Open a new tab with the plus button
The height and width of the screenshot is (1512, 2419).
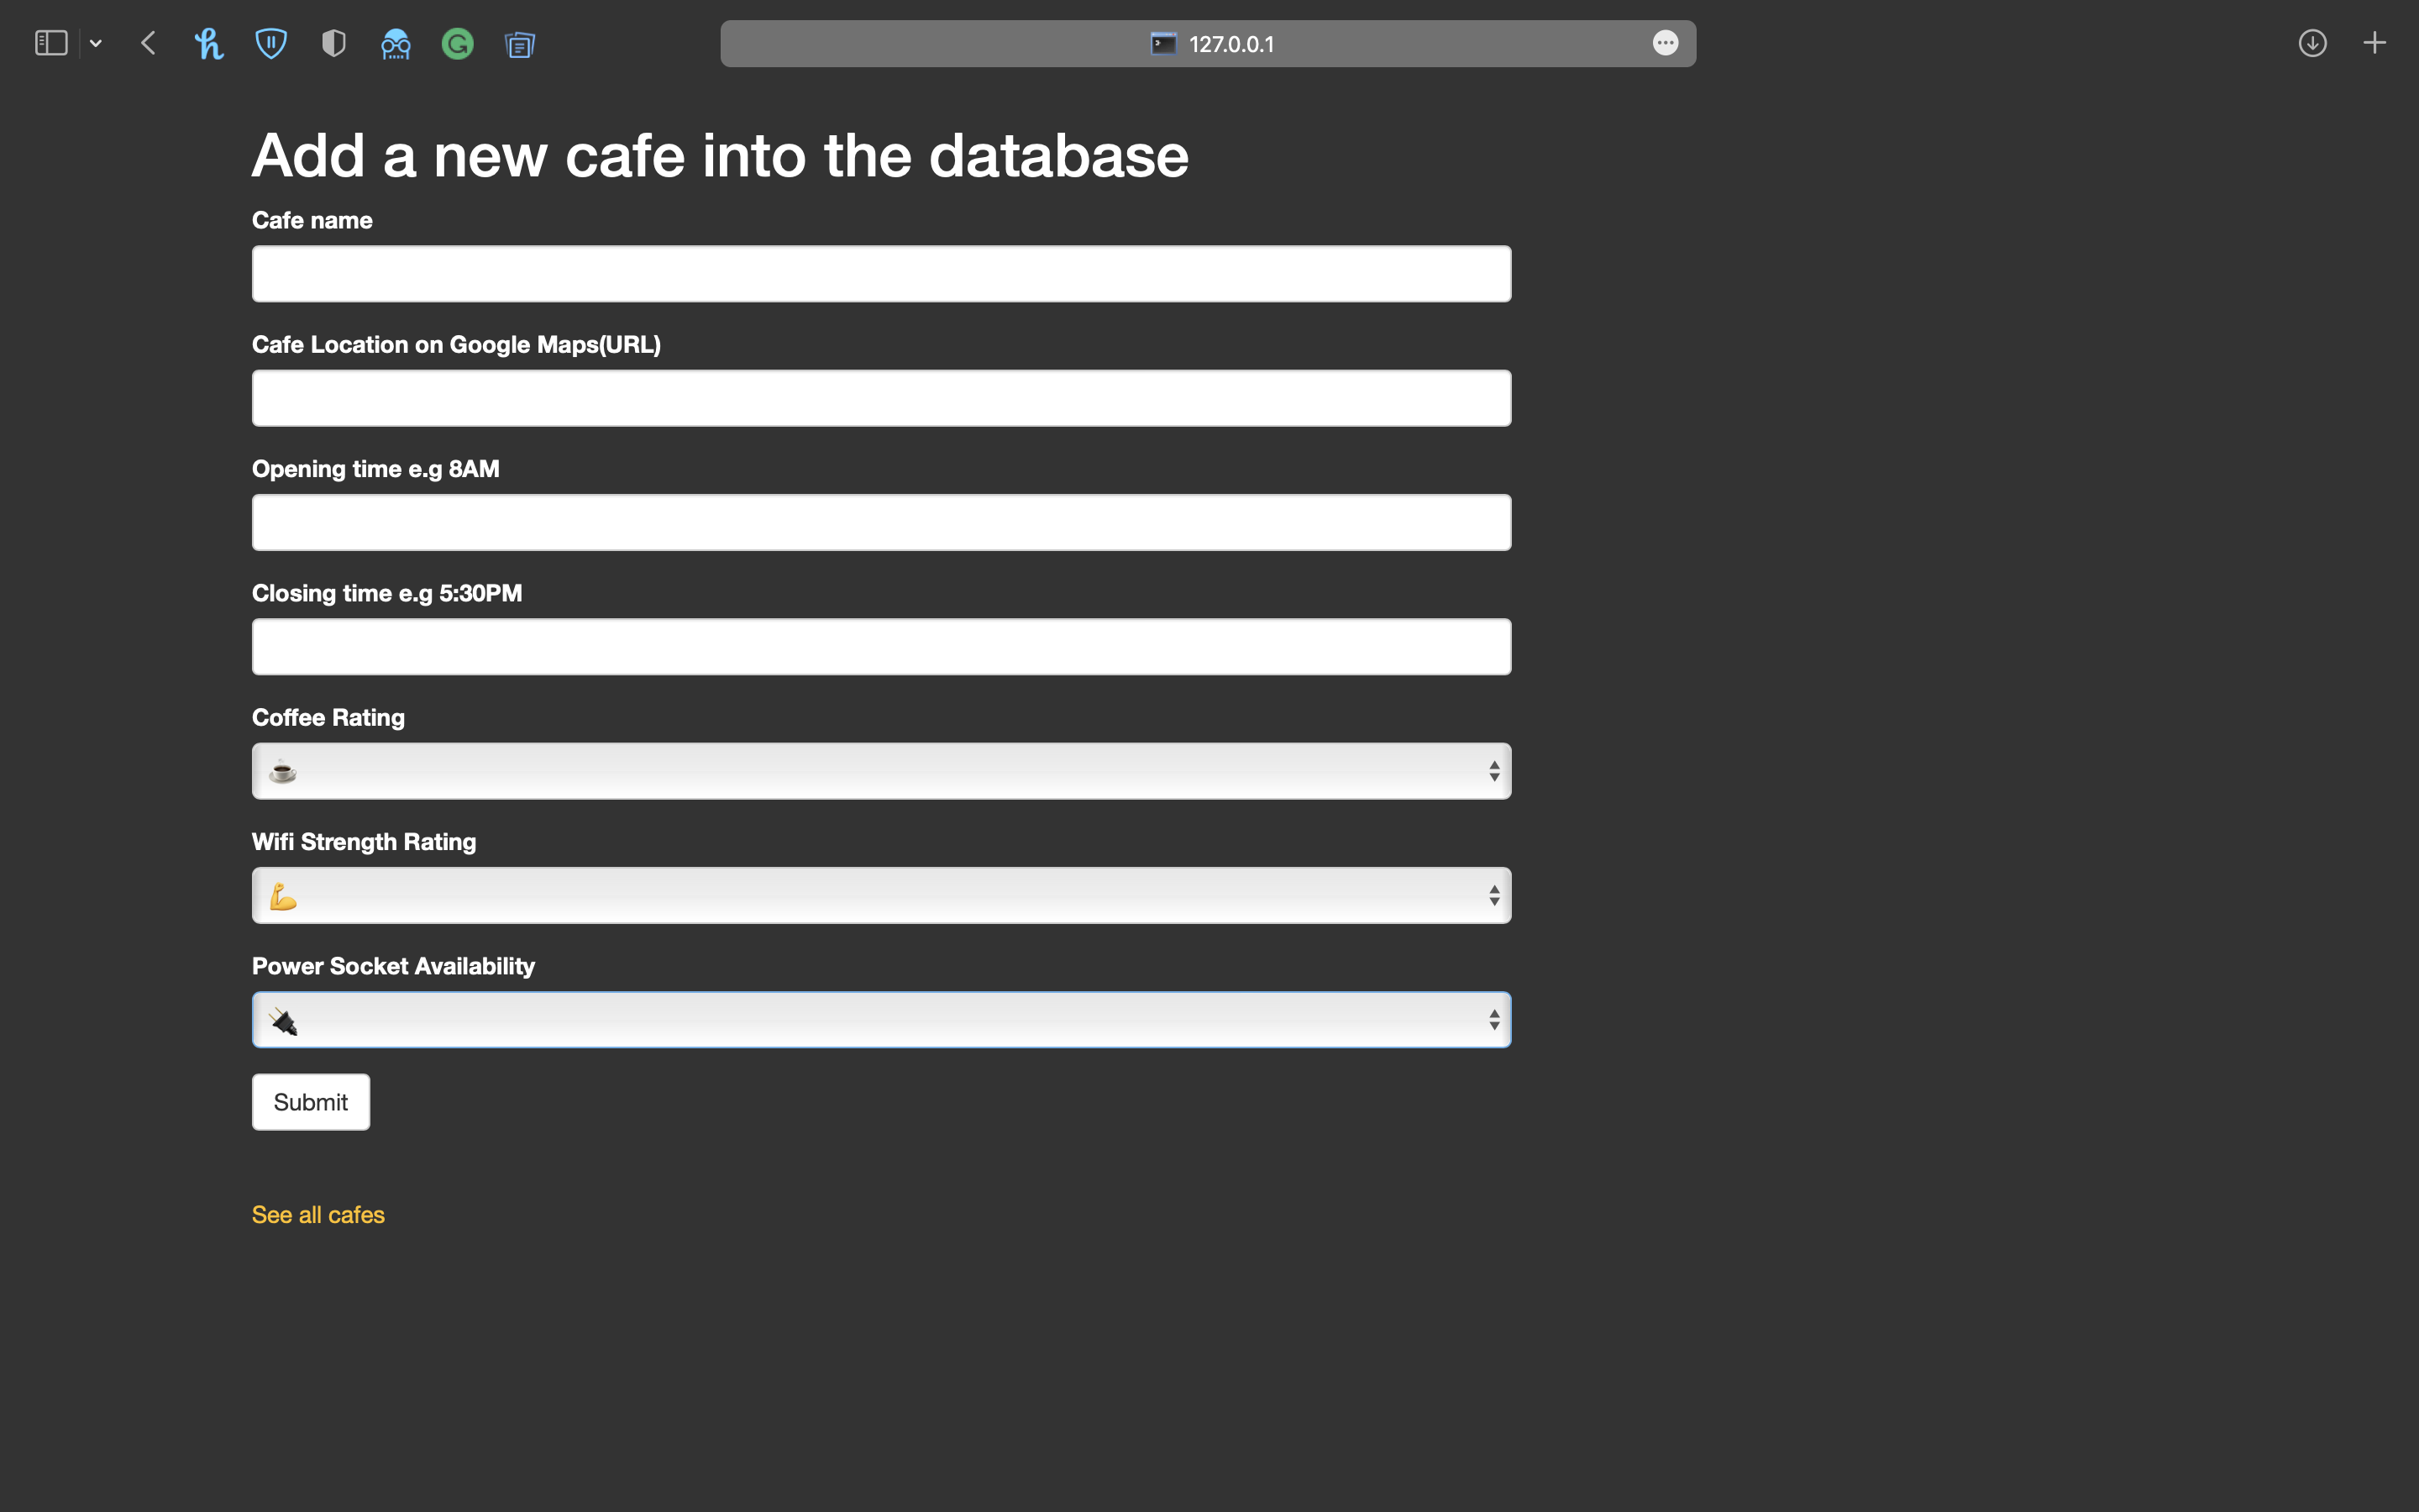pos(2375,43)
